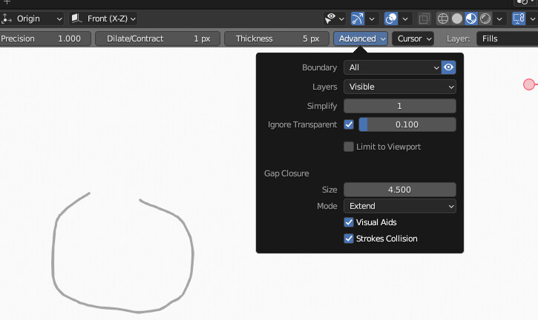The image size is (538, 320).
Task: Adjust the Ignore Transparent threshold slider
Action: pyautogui.click(x=407, y=124)
